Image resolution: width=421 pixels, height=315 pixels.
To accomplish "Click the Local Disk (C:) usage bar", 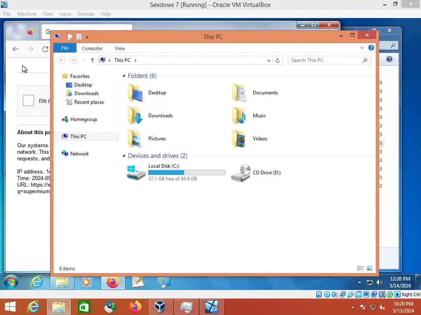I will [x=187, y=173].
